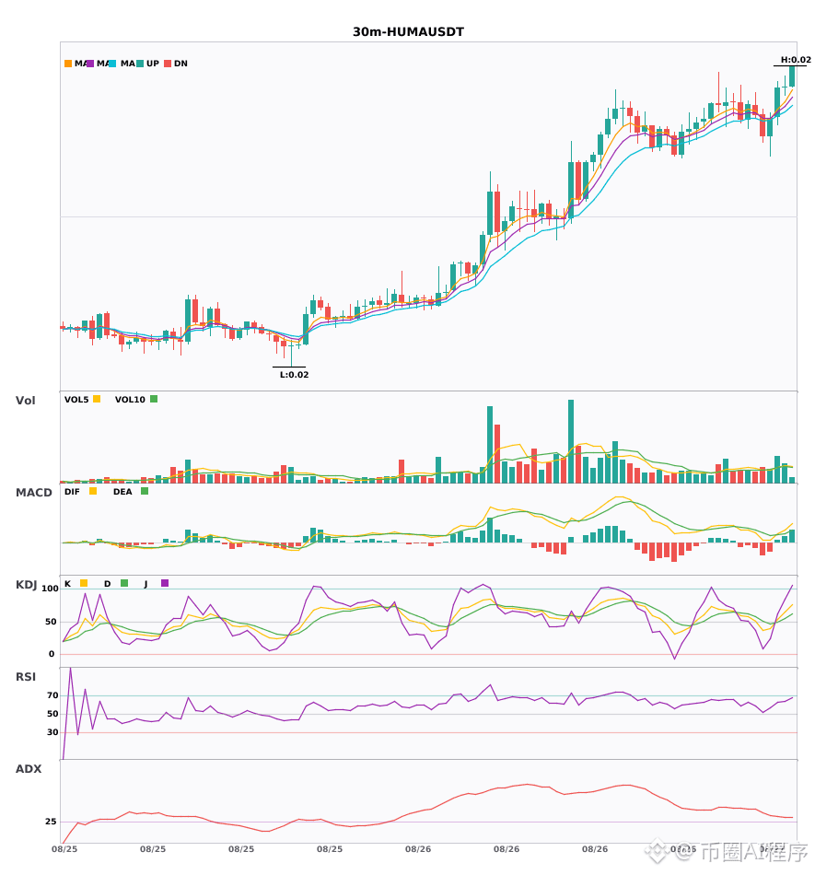Click the 50 level on KDJ axis

[52, 622]
